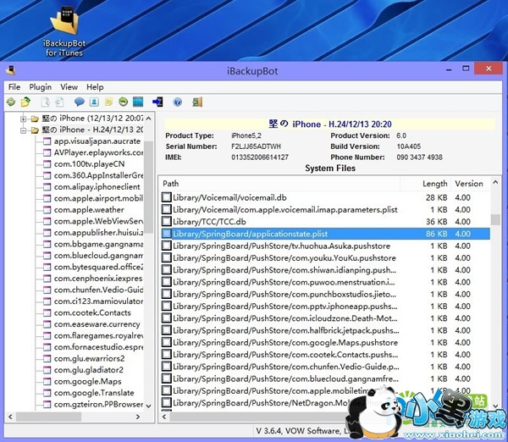Collapse the iPhone H.24/12/13 backup node
Image resolution: width=508 pixels, height=442 pixels.
[24, 130]
